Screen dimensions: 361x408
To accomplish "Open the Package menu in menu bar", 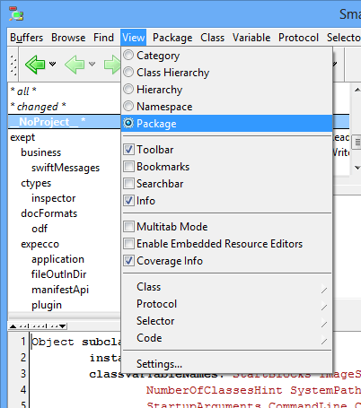I will [172, 38].
